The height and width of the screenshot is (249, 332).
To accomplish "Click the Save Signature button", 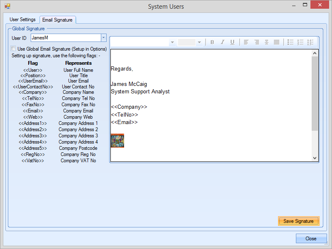I will pos(298,221).
